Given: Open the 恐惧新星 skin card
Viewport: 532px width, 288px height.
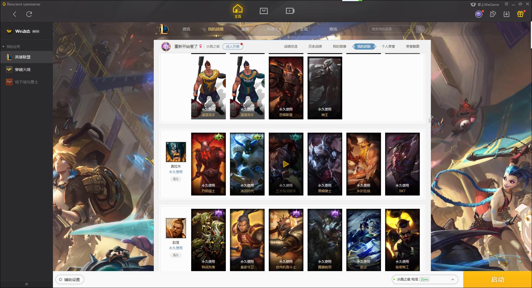Looking at the screenshot, I should 286,88.
